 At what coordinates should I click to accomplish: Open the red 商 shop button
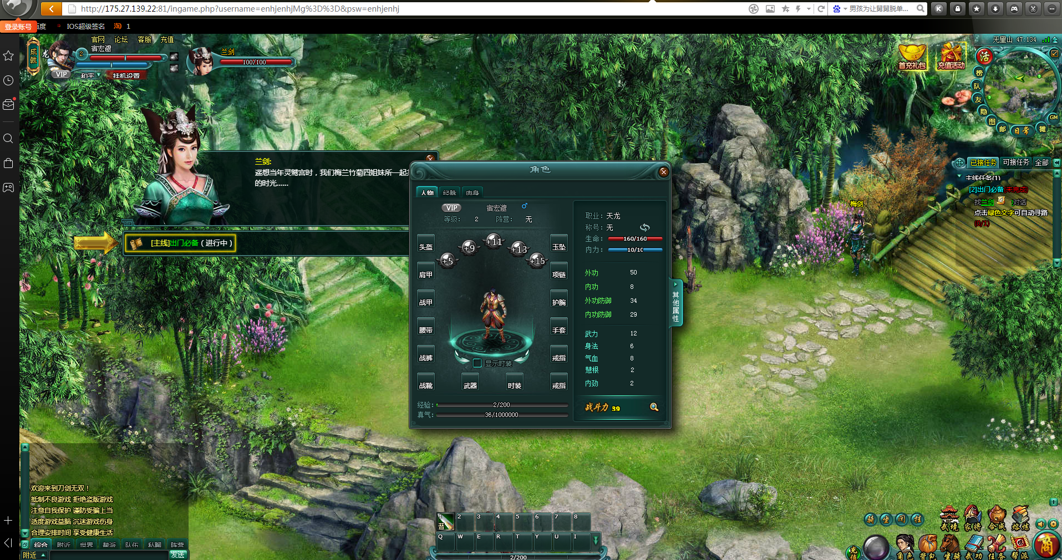point(1046,546)
